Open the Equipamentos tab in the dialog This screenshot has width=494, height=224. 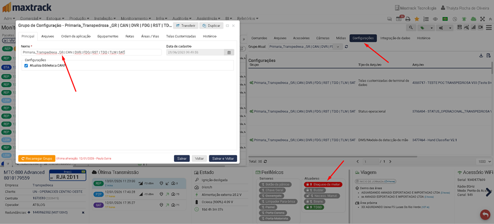click(x=108, y=36)
